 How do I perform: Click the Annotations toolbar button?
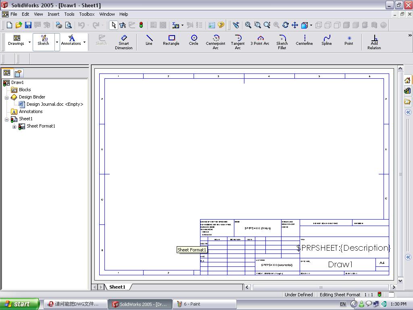[x=71, y=40]
